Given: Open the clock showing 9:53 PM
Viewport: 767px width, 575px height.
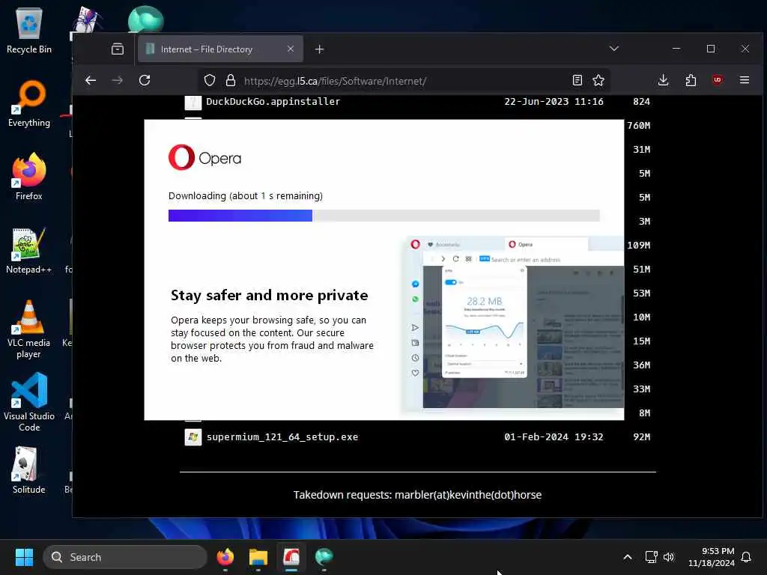Looking at the screenshot, I should [712, 557].
